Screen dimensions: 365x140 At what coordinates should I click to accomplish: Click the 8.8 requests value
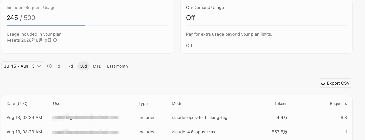pos(344,118)
